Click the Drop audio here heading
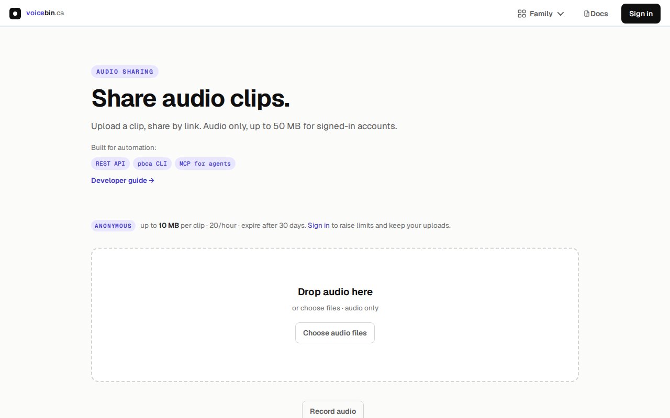Image resolution: width=670 pixels, height=418 pixels. pos(335,292)
